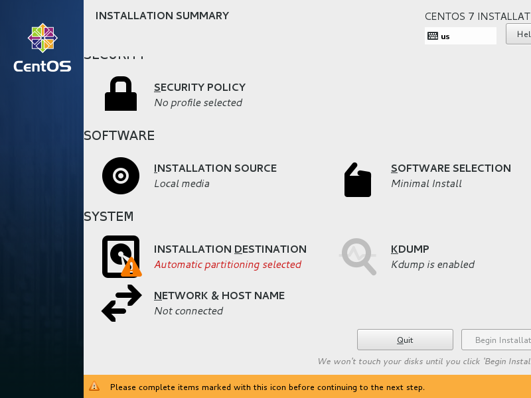This screenshot has height=398, width=531.
Task: Open SOFTWARE SELECTION settings
Action: coord(451,168)
